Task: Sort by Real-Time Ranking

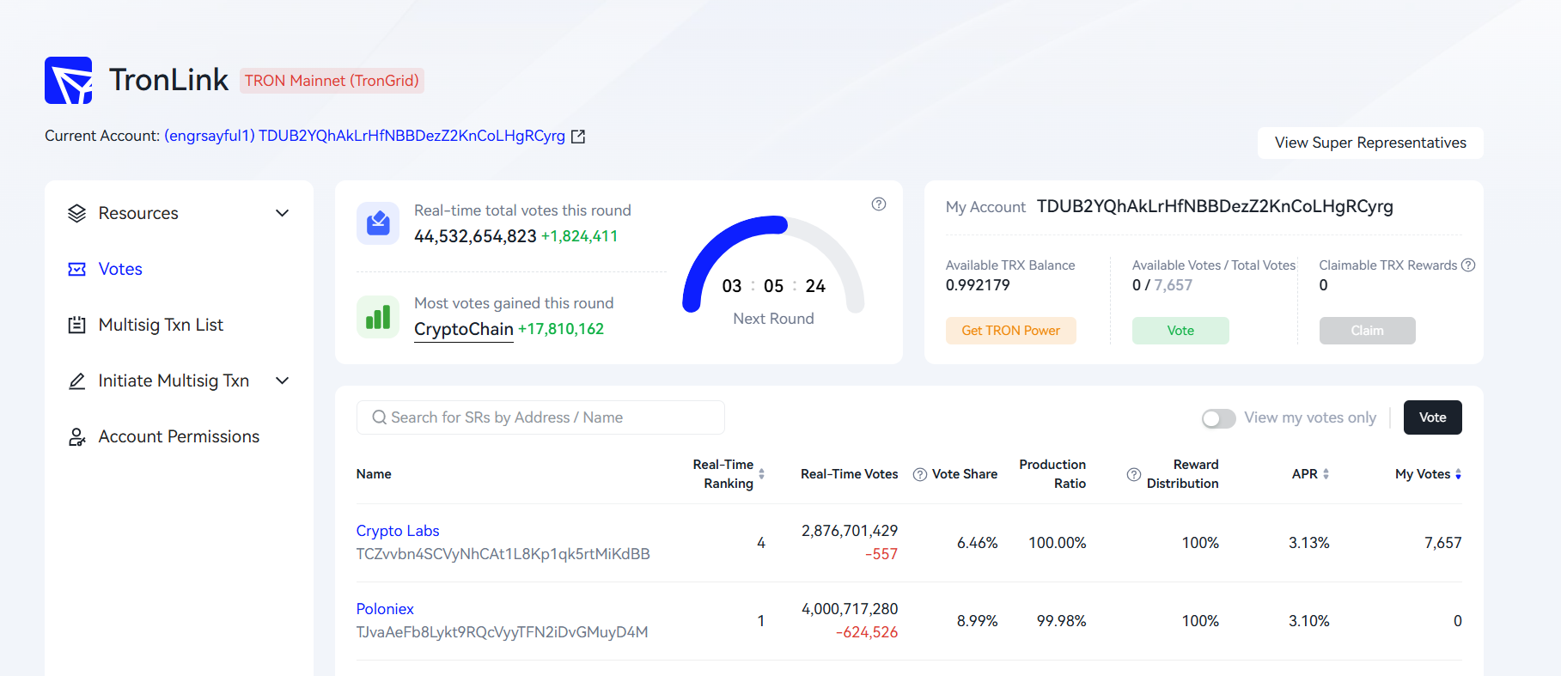Action: pyautogui.click(x=761, y=474)
